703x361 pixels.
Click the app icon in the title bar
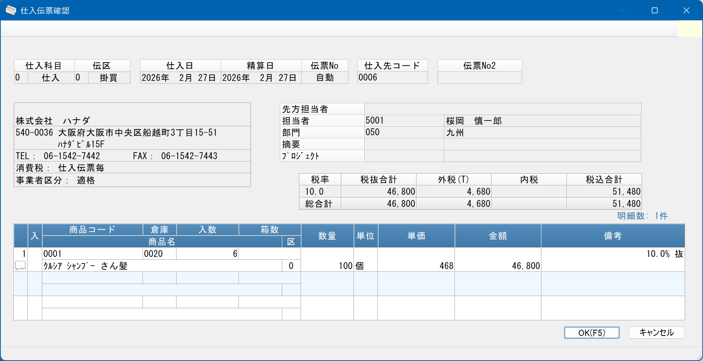[x=11, y=11]
